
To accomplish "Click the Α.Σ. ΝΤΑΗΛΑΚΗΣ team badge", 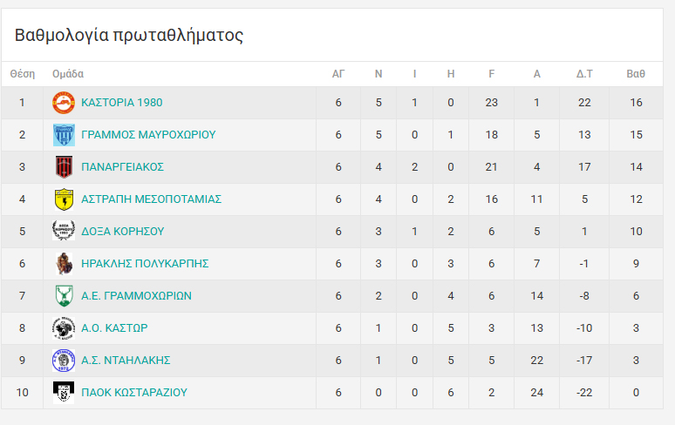I will 64,361.
